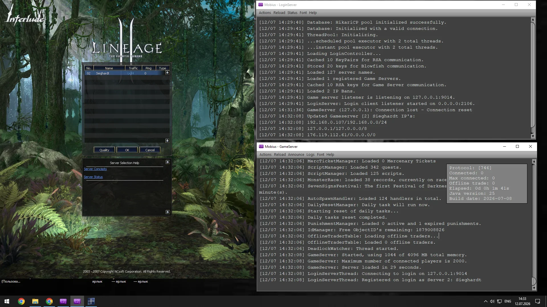
Task: Open Help menu in LoginServer window
Action: 313,13
